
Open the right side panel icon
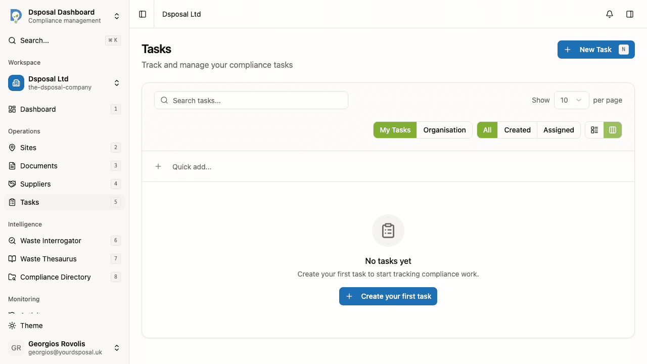pyautogui.click(x=630, y=14)
